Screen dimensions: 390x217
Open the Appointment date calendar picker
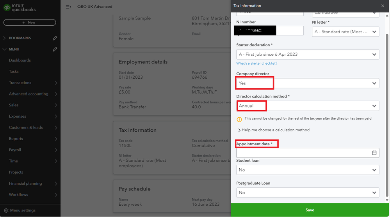click(374, 153)
